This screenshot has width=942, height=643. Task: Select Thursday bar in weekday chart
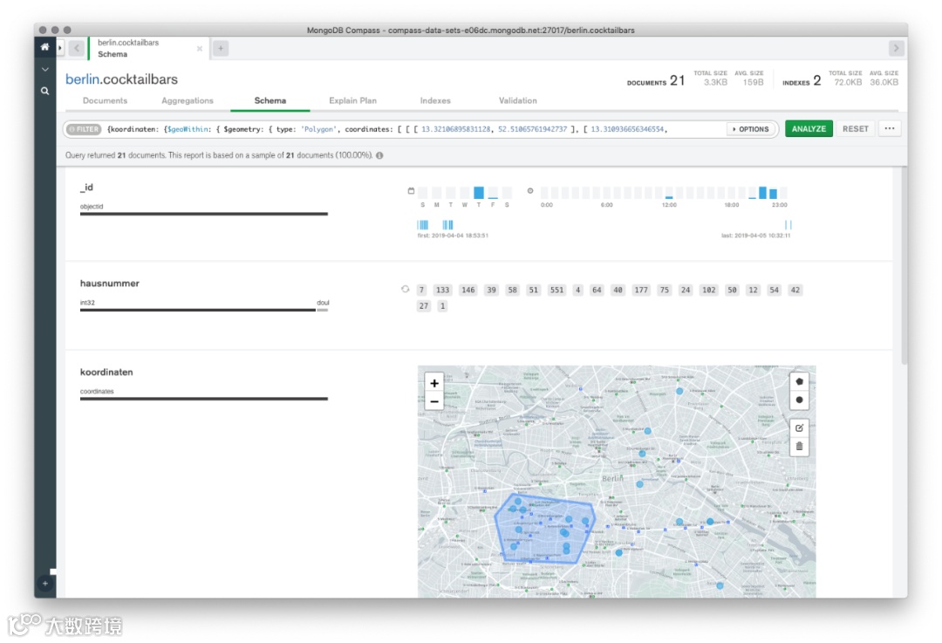(479, 192)
